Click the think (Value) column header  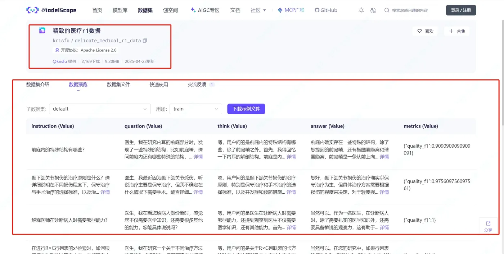[232, 126]
